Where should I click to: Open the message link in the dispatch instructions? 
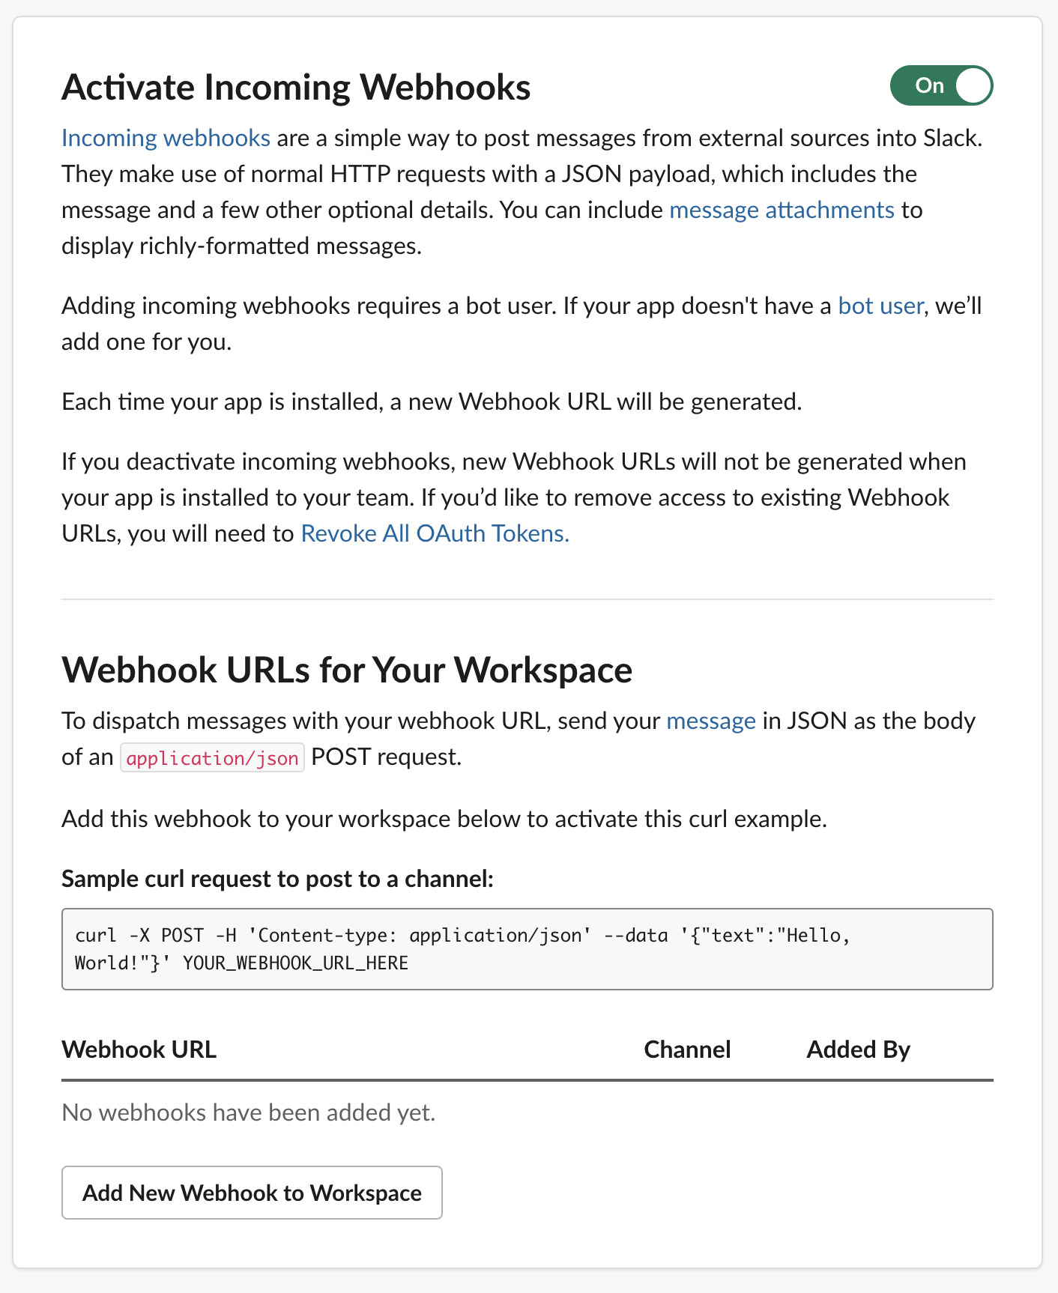coord(711,721)
